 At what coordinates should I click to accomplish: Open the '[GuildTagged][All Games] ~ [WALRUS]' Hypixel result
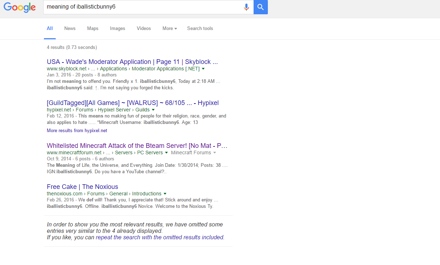tap(132, 103)
